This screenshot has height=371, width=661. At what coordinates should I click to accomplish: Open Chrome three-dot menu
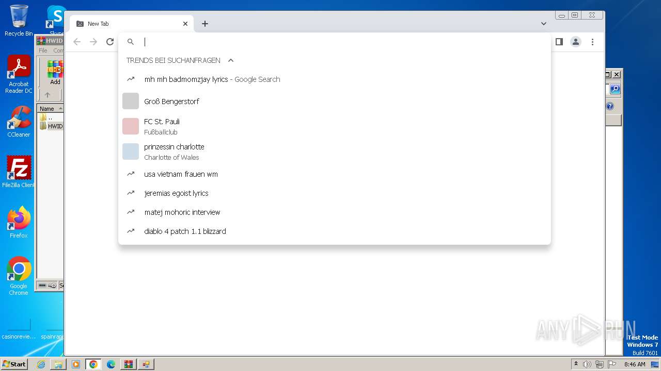pyautogui.click(x=593, y=42)
